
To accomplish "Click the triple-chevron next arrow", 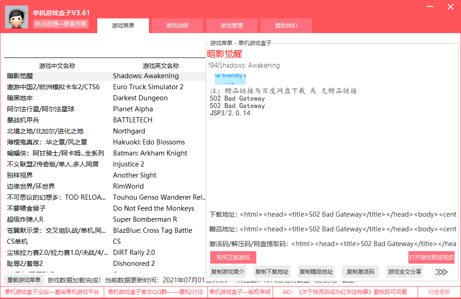I will click(x=441, y=272).
